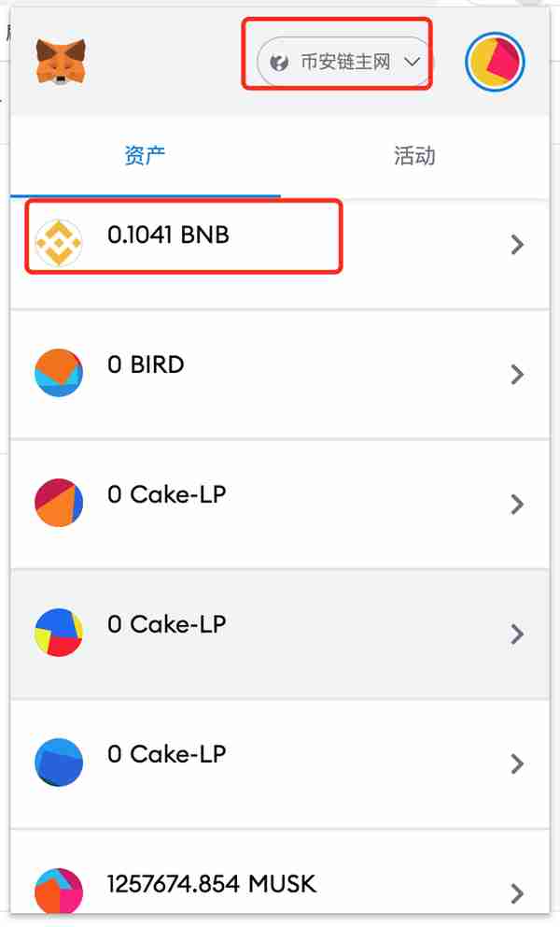The height and width of the screenshot is (927, 560).
Task: Expand network list via down chevron
Action: [x=412, y=62]
